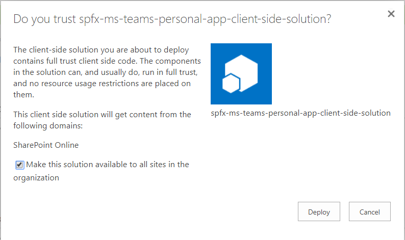The height and width of the screenshot is (240, 405).
Task: Click the "and no resource usage restrictions" line
Action: (x=102, y=83)
